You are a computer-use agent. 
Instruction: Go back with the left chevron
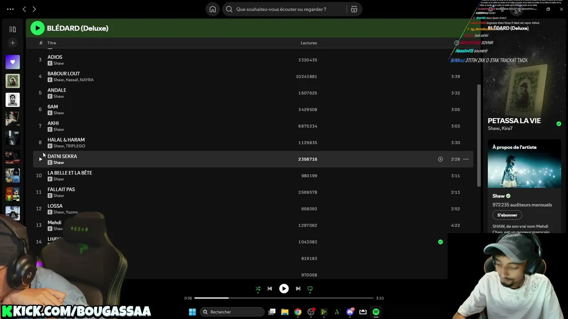(24, 9)
